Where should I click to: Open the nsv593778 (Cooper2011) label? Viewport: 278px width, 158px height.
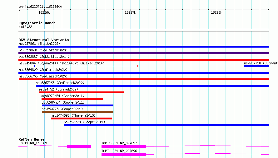(x=84, y=122)
